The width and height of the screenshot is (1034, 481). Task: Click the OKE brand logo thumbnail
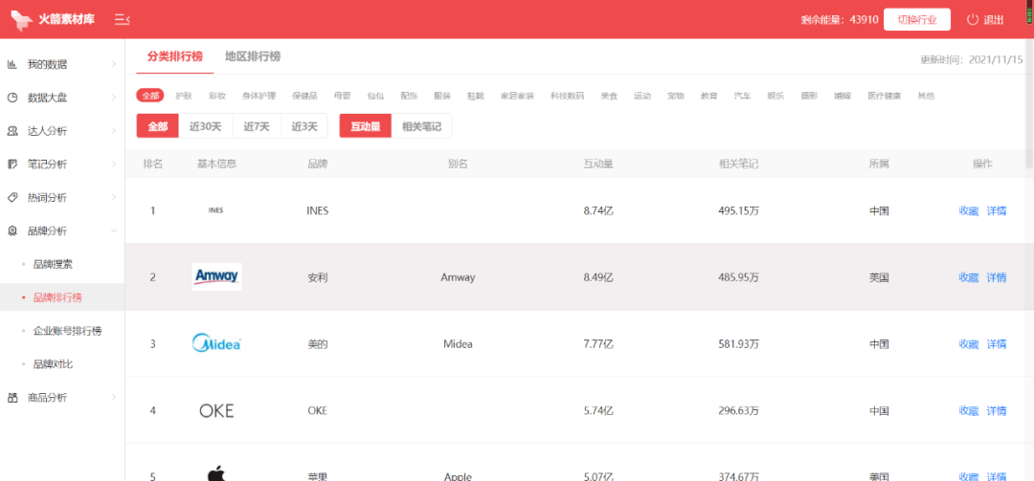216,411
